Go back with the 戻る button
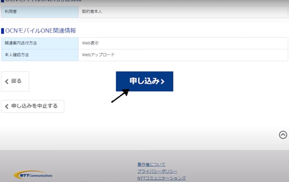 (x=15, y=81)
